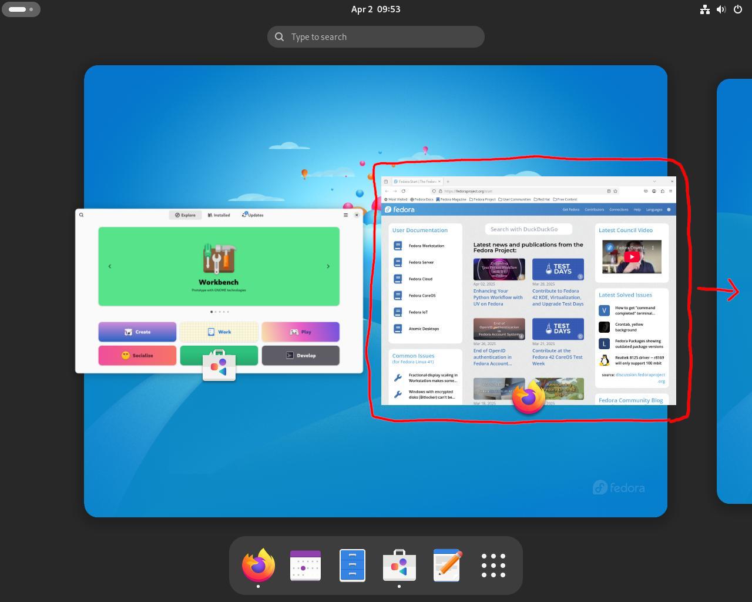This screenshot has height=602, width=752.
Task: Open the Work category
Action: [x=219, y=332]
